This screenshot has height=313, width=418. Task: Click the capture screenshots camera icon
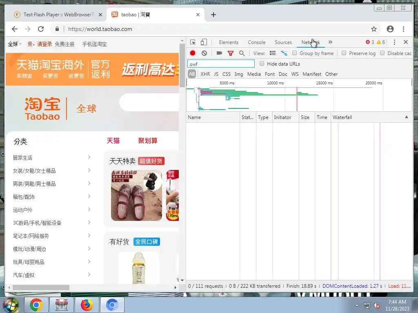(219, 53)
